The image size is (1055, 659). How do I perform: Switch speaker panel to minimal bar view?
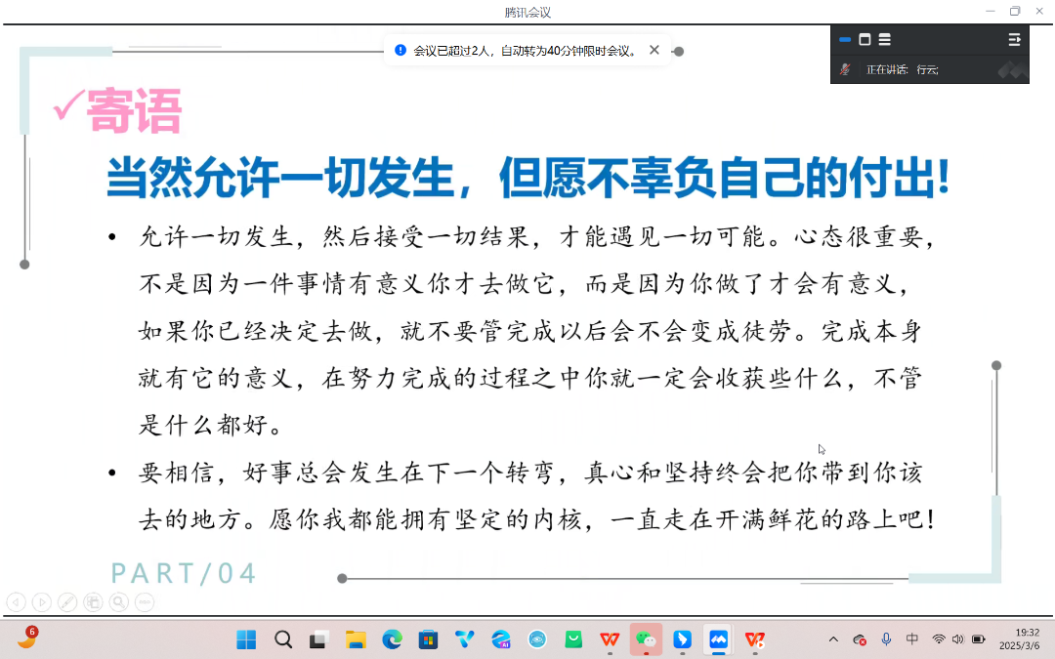coord(845,40)
